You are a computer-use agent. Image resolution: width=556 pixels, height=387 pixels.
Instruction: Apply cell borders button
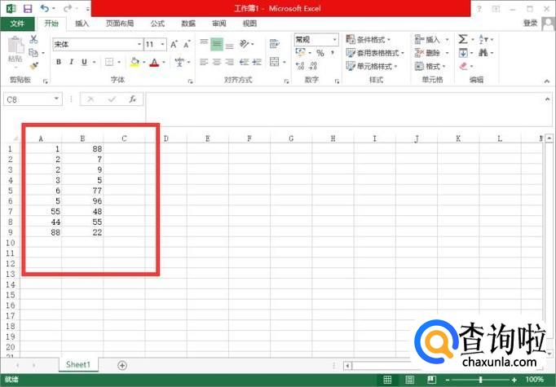(x=109, y=62)
